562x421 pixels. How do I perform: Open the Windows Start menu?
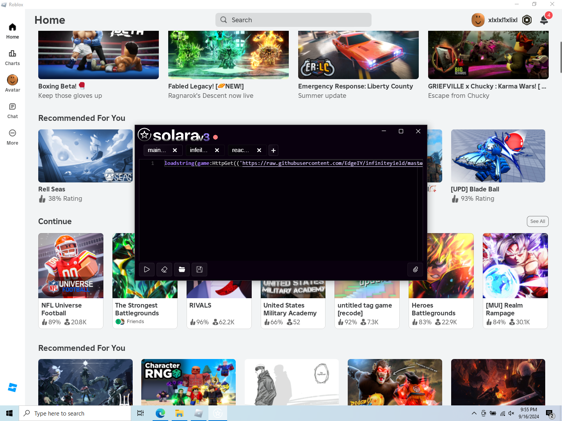point(9,413)
